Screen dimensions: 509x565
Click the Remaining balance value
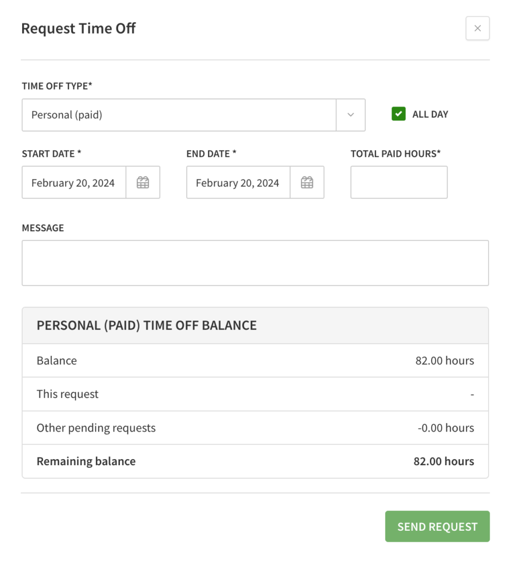click(443, 461)
